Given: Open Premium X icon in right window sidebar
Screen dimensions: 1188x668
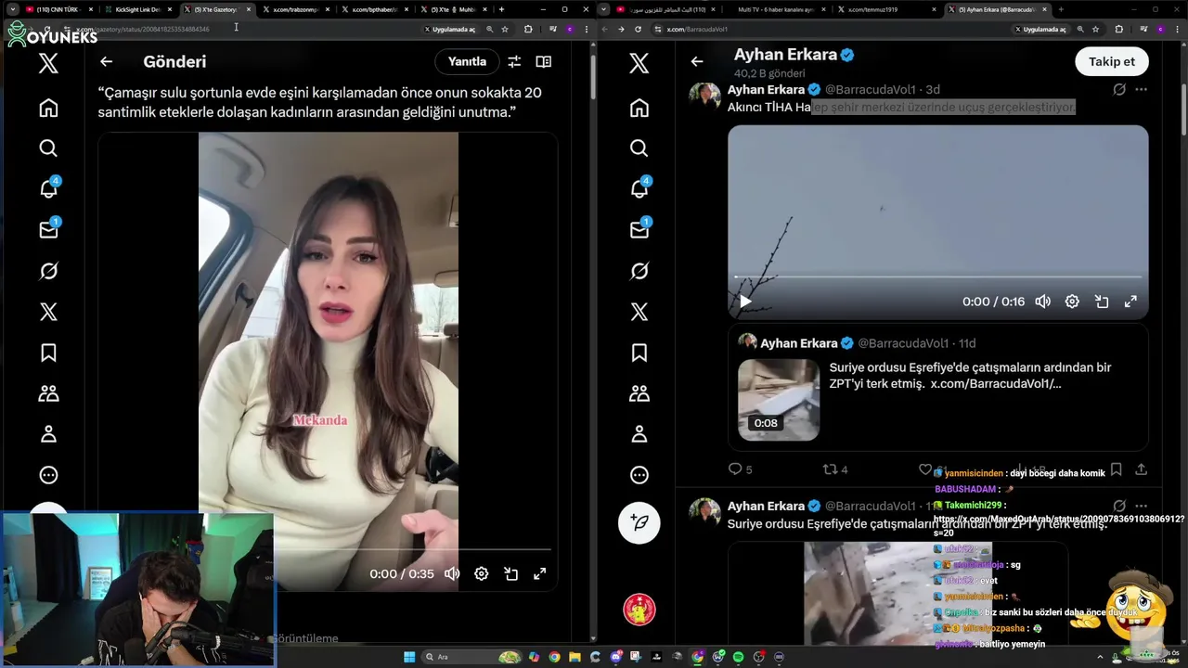Looking at the screenshot, I should (x=639, y=312).
